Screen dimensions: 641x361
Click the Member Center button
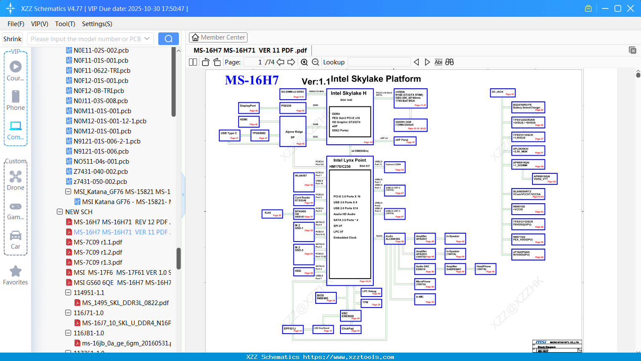click(218, 37)
